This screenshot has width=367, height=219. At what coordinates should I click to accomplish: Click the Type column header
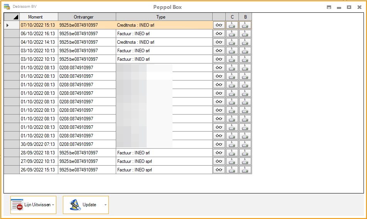(x=164, y=17)
